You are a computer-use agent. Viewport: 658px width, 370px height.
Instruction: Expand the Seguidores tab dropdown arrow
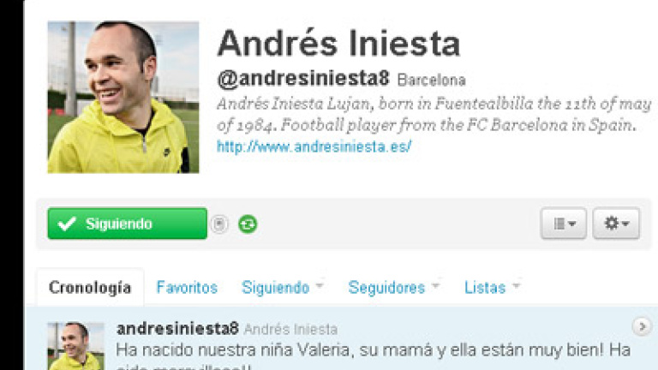[x=435, y=285]
